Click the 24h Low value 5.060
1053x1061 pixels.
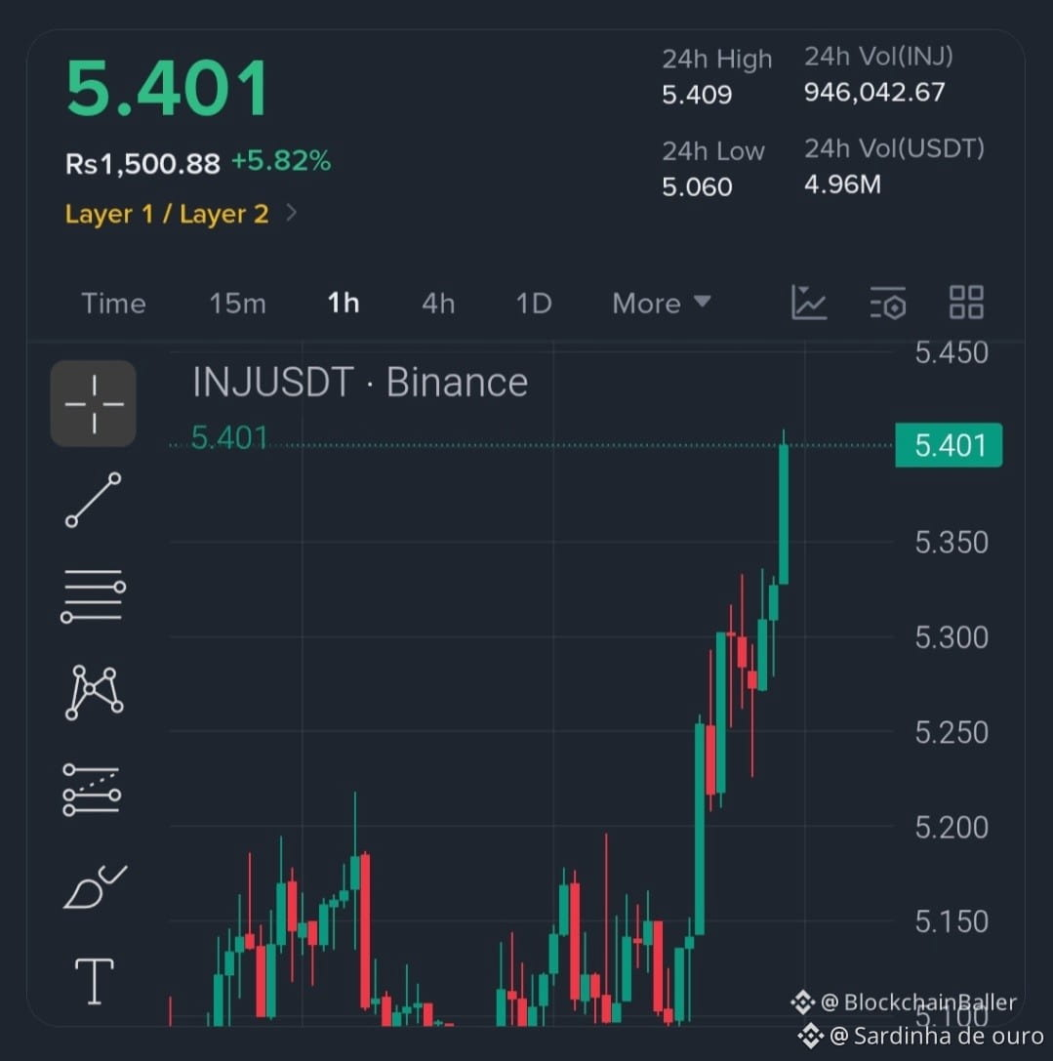click(x=697, y=186)
